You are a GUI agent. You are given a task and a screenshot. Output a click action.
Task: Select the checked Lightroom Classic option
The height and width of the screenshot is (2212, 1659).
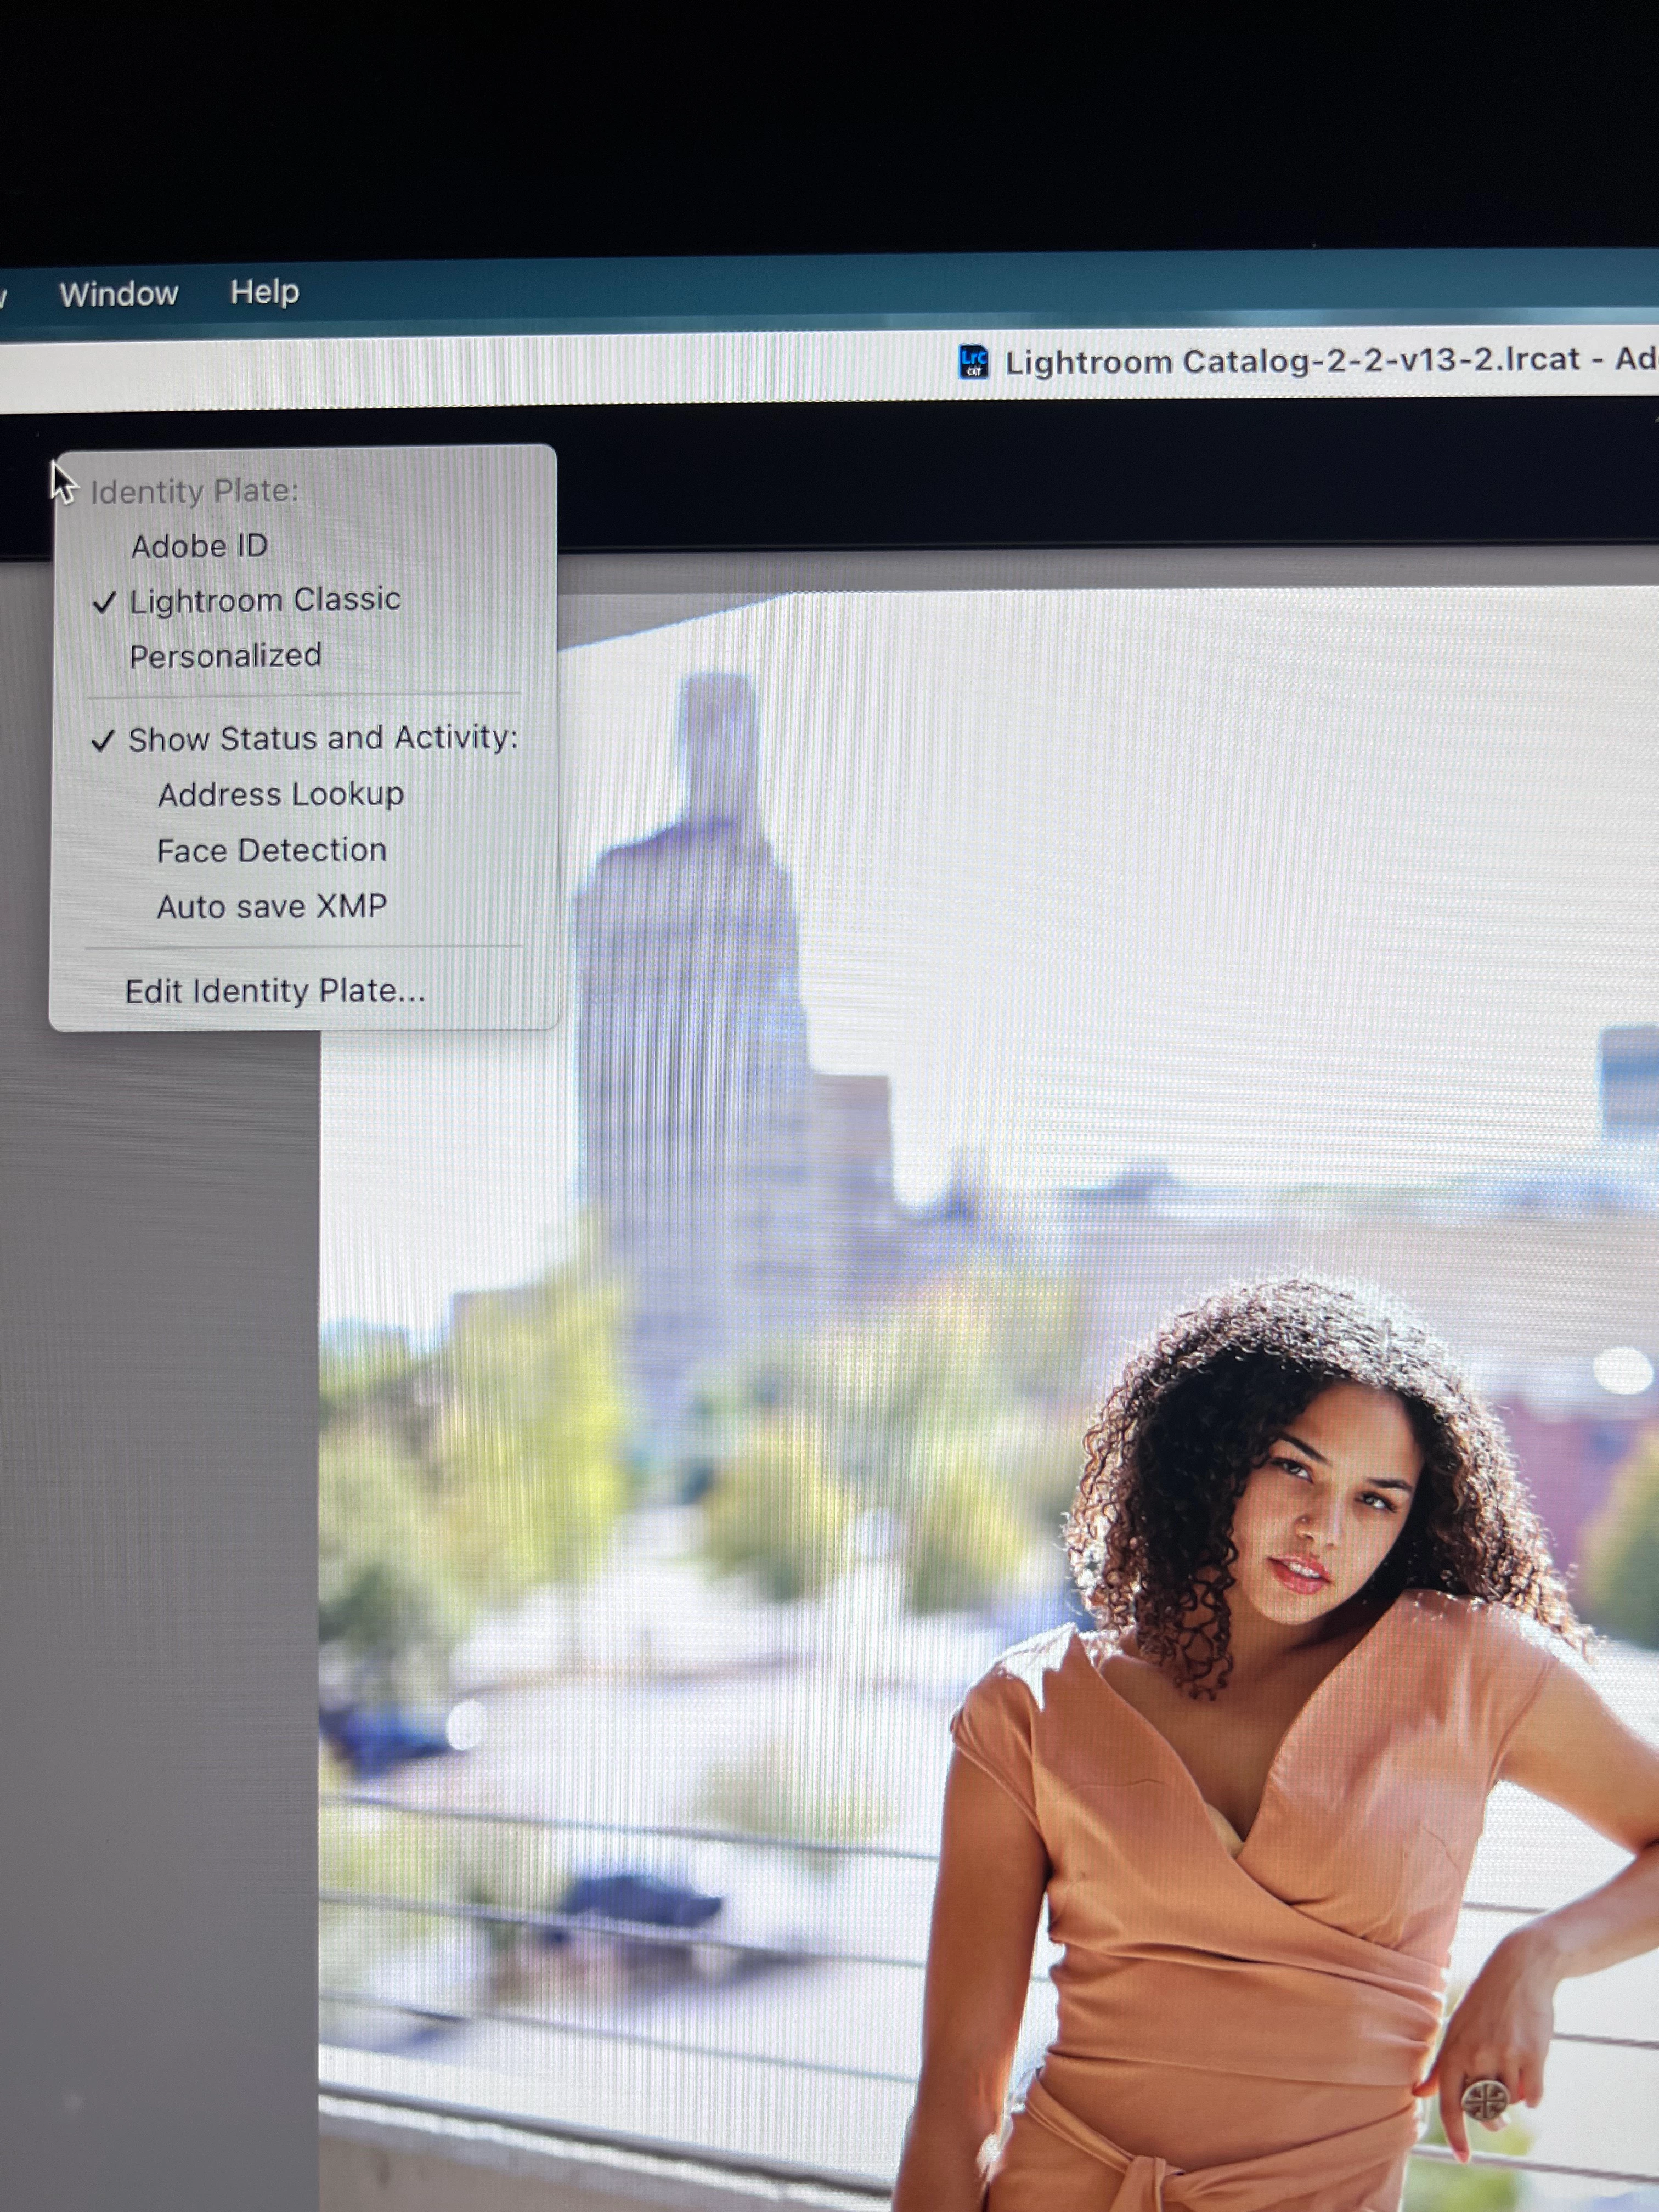pyautogui.click(x=265, y=600)
